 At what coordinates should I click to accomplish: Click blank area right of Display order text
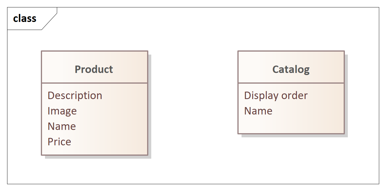(326, 95)
